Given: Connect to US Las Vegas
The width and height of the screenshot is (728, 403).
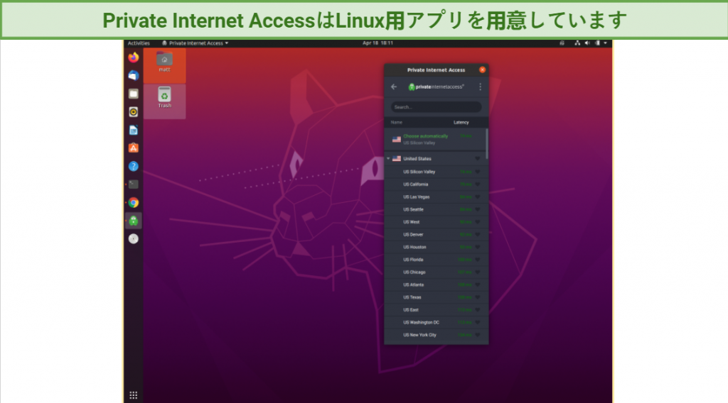Looking at the screenshot, I should click(434, 197).
